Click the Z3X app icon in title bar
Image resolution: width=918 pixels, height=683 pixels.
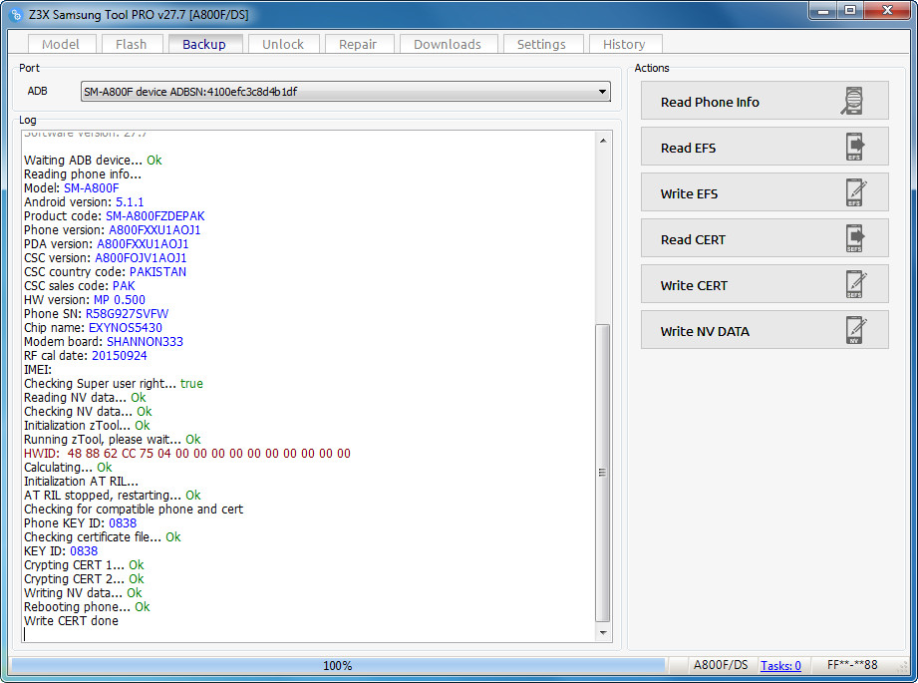pyautogui.click(x=16, y=15)
